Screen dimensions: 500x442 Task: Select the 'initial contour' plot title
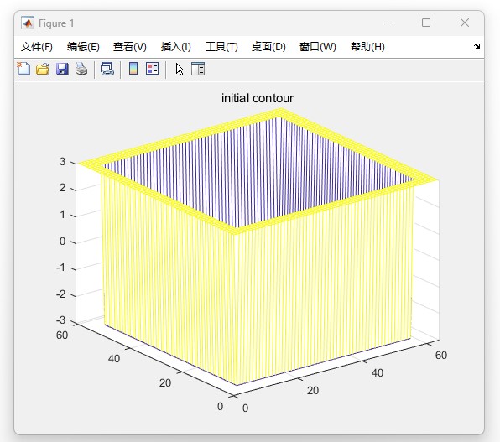click(258, 98)
